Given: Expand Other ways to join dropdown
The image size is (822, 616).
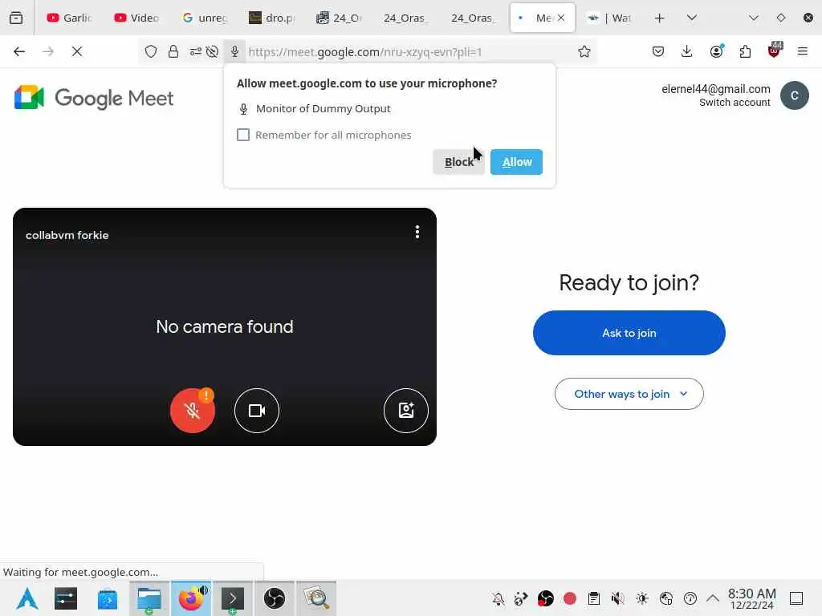Looking at the screenshot, I should [629, 394].
